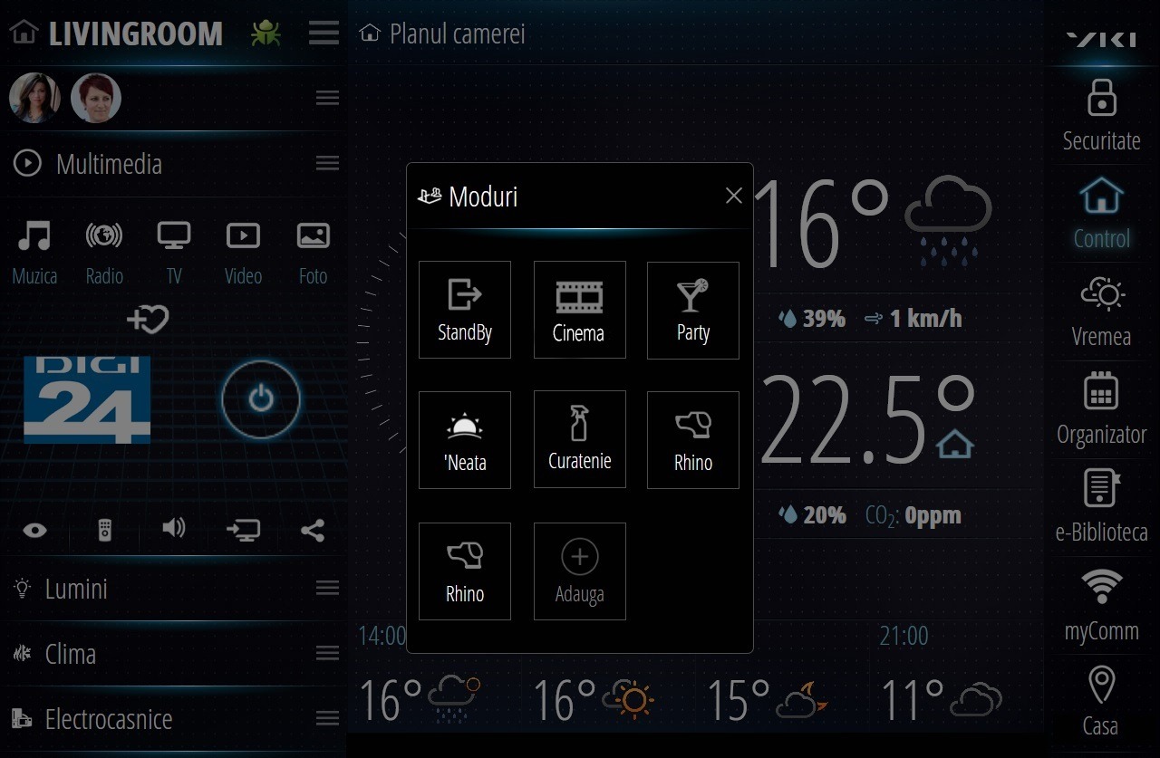Switch to Vremea weather section

pyautogui.click(x=1101, y=312)
